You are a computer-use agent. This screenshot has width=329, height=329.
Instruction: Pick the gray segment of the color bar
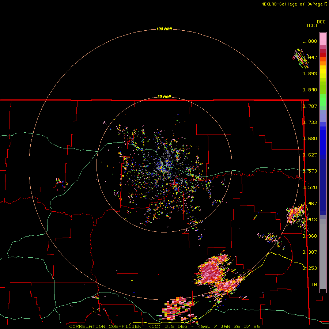323,254
